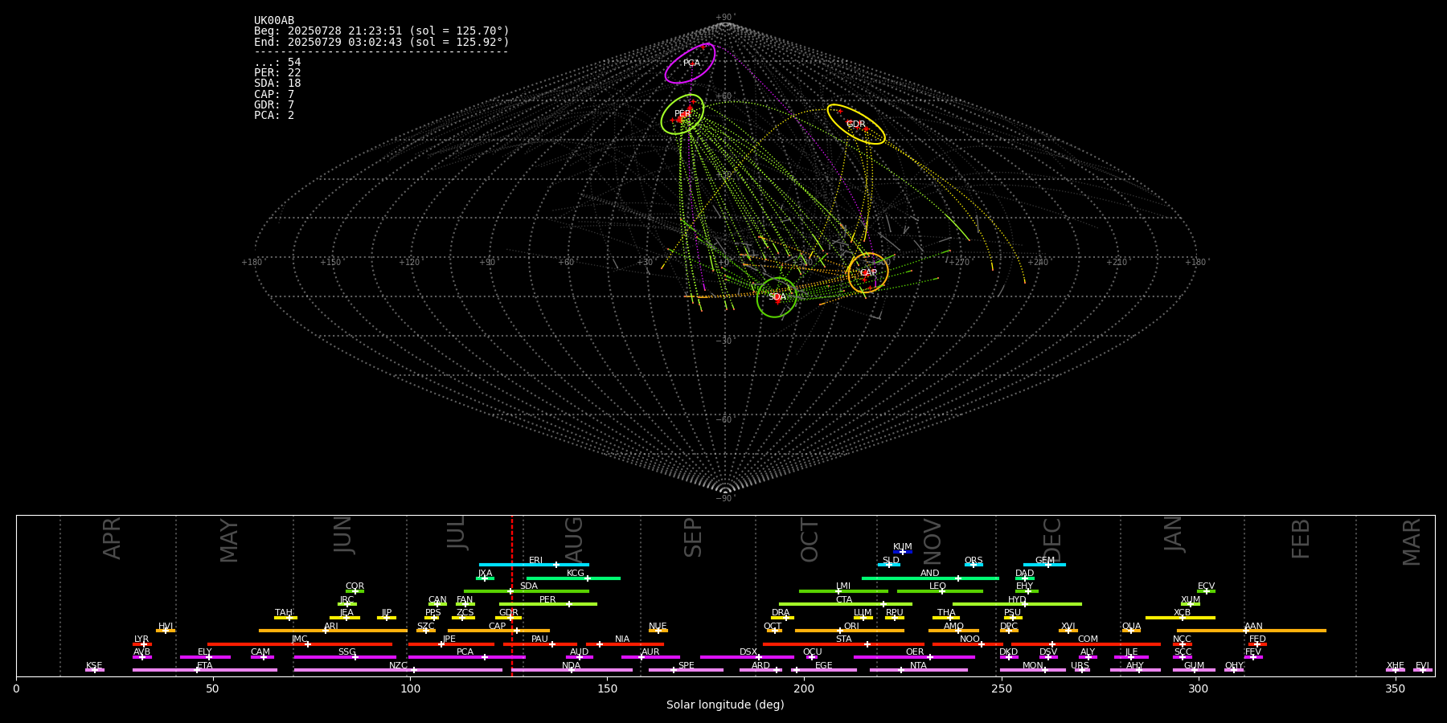
Task: Click the KUM shower label in the timeline
Action: [903, 547]
